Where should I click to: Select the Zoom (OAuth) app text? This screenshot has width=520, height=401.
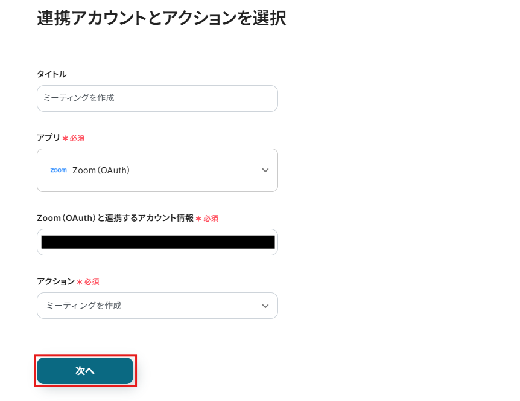click(x=101, y=170)
